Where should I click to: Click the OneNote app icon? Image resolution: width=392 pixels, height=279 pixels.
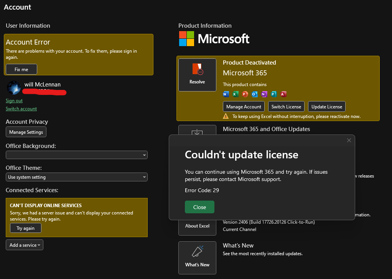tap(264, 94)
